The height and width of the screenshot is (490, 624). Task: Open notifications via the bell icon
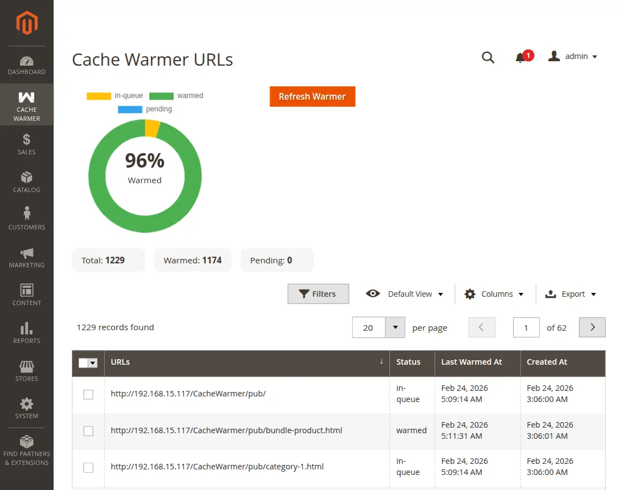[521, 57]
